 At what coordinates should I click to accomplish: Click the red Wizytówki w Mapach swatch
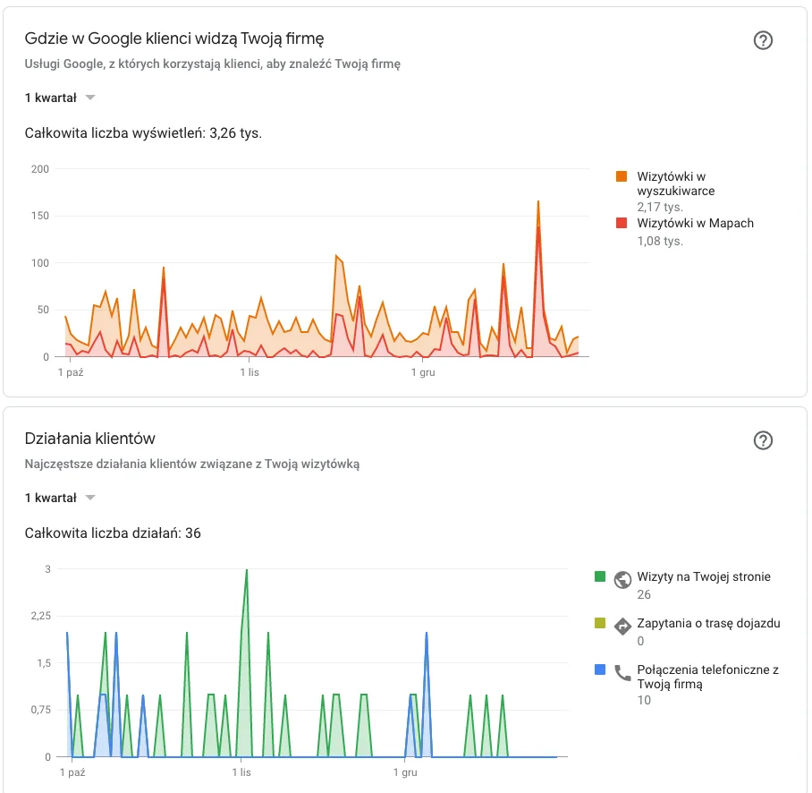pos(622,224)
